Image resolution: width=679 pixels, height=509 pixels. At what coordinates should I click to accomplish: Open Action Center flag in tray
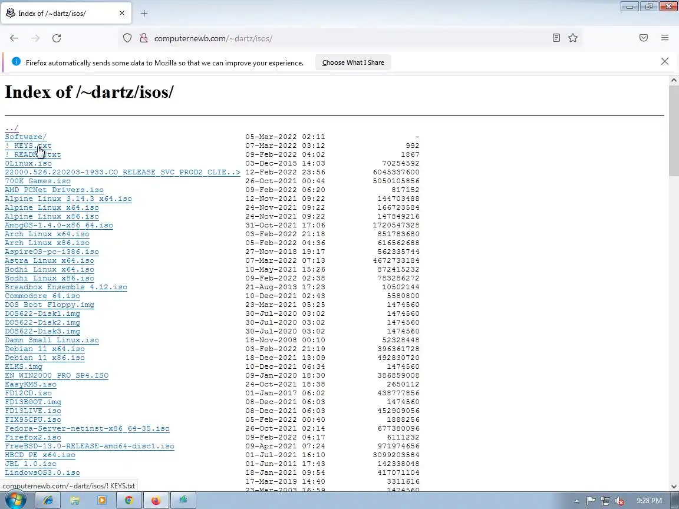coord(591,501)
